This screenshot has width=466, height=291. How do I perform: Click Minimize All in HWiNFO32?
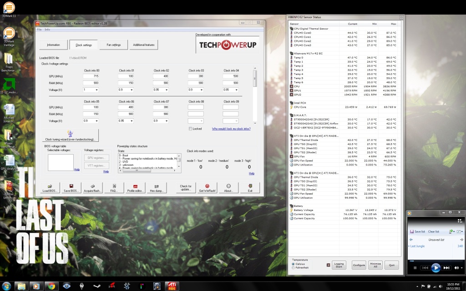[375, 265]
